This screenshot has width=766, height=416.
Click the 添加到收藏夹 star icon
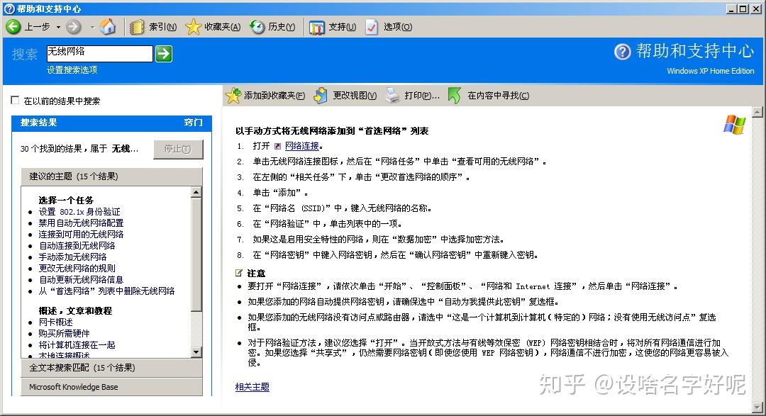pyautogui.click(x=233, y=96)
